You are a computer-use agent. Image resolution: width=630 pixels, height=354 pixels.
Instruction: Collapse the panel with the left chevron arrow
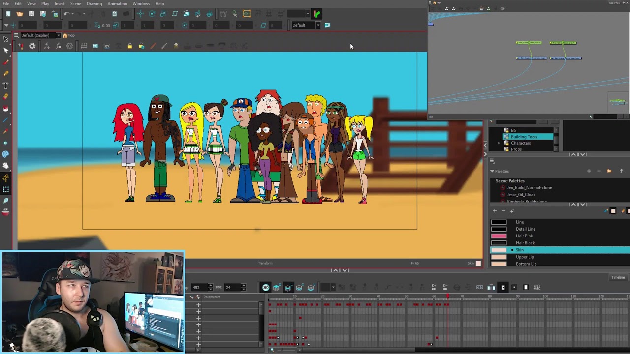pos(485,145)
